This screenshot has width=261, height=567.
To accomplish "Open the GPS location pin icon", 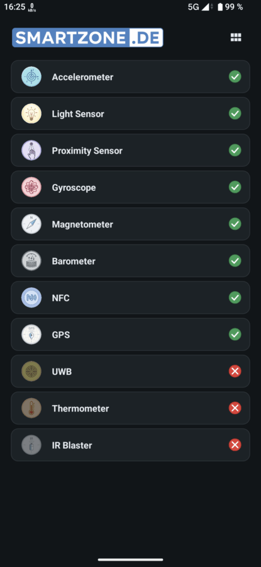I will [x=31, y=335].
